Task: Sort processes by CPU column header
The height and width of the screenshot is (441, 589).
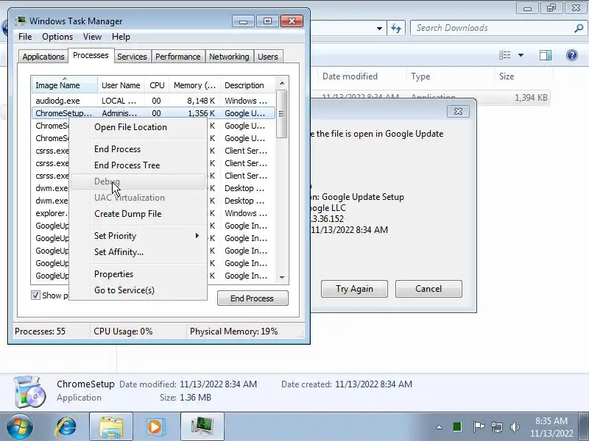Action: pyautogui.click(x=157, y=85)
